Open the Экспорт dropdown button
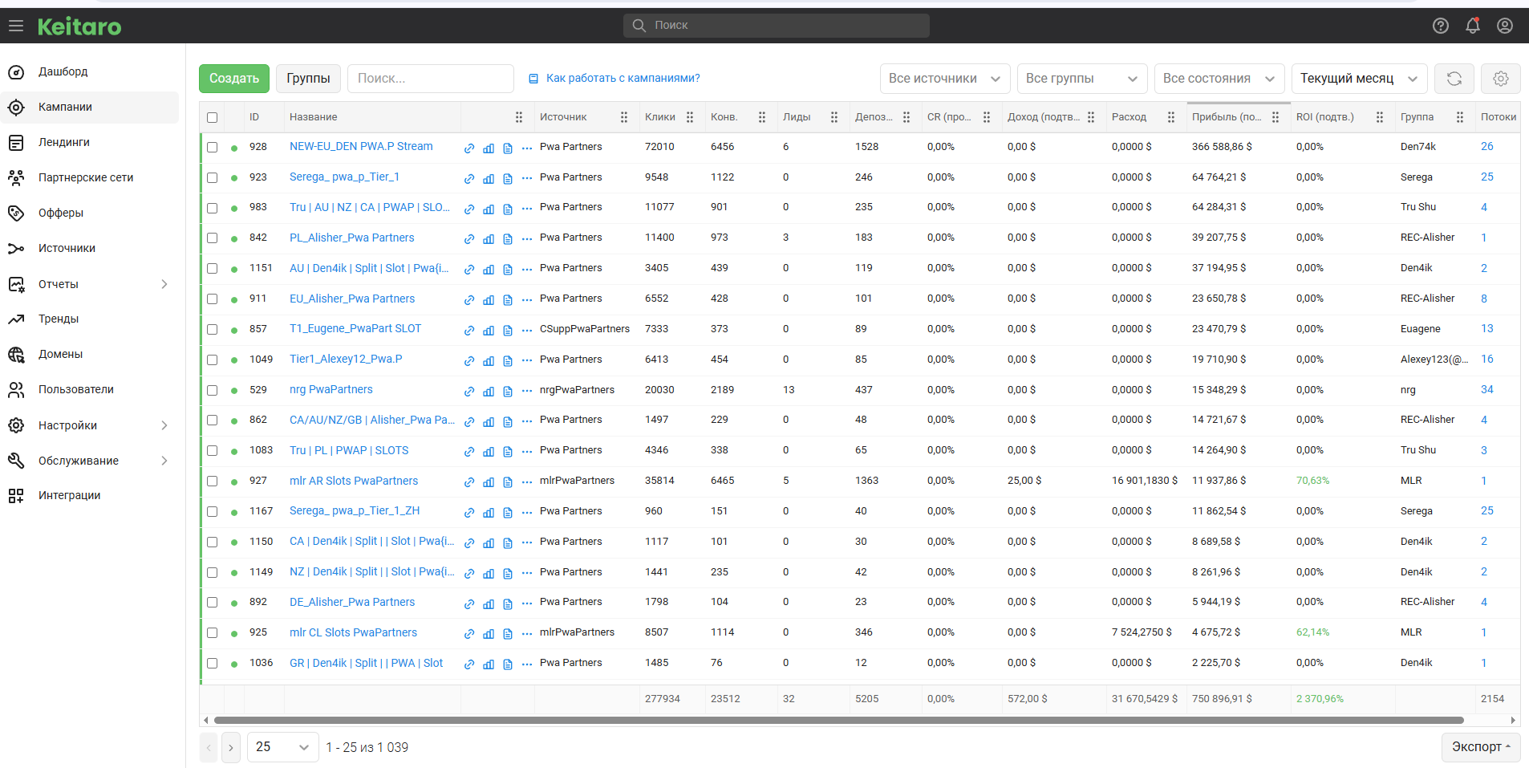 1481,747
